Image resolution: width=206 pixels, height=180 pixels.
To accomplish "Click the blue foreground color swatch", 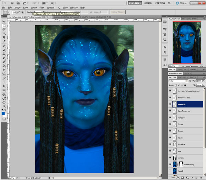I will [3, 113].
